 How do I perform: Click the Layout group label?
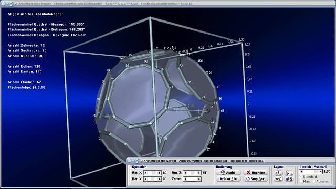(x=279, y=167)
